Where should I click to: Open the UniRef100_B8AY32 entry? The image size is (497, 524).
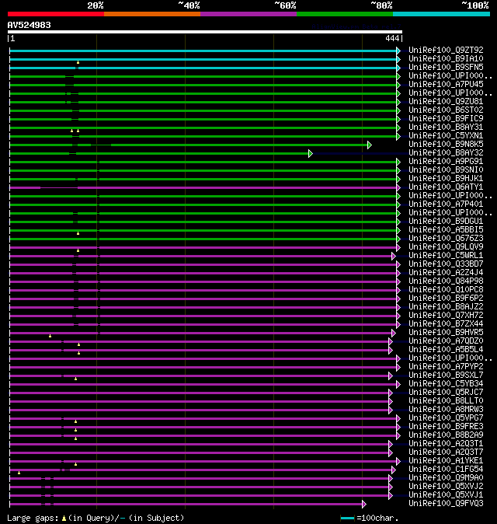[x=446, y=152]
